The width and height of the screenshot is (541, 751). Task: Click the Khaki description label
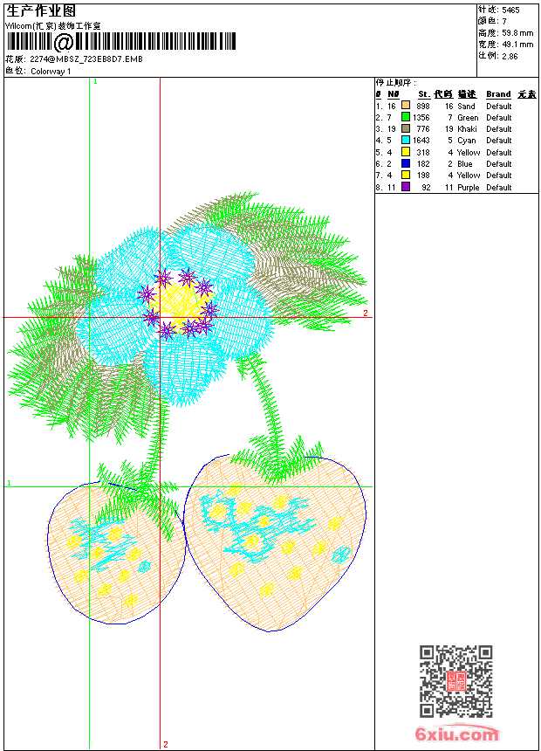click(468, 129)
